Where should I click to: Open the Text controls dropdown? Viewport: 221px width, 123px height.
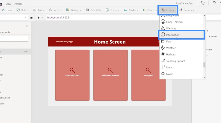point(39,10)
